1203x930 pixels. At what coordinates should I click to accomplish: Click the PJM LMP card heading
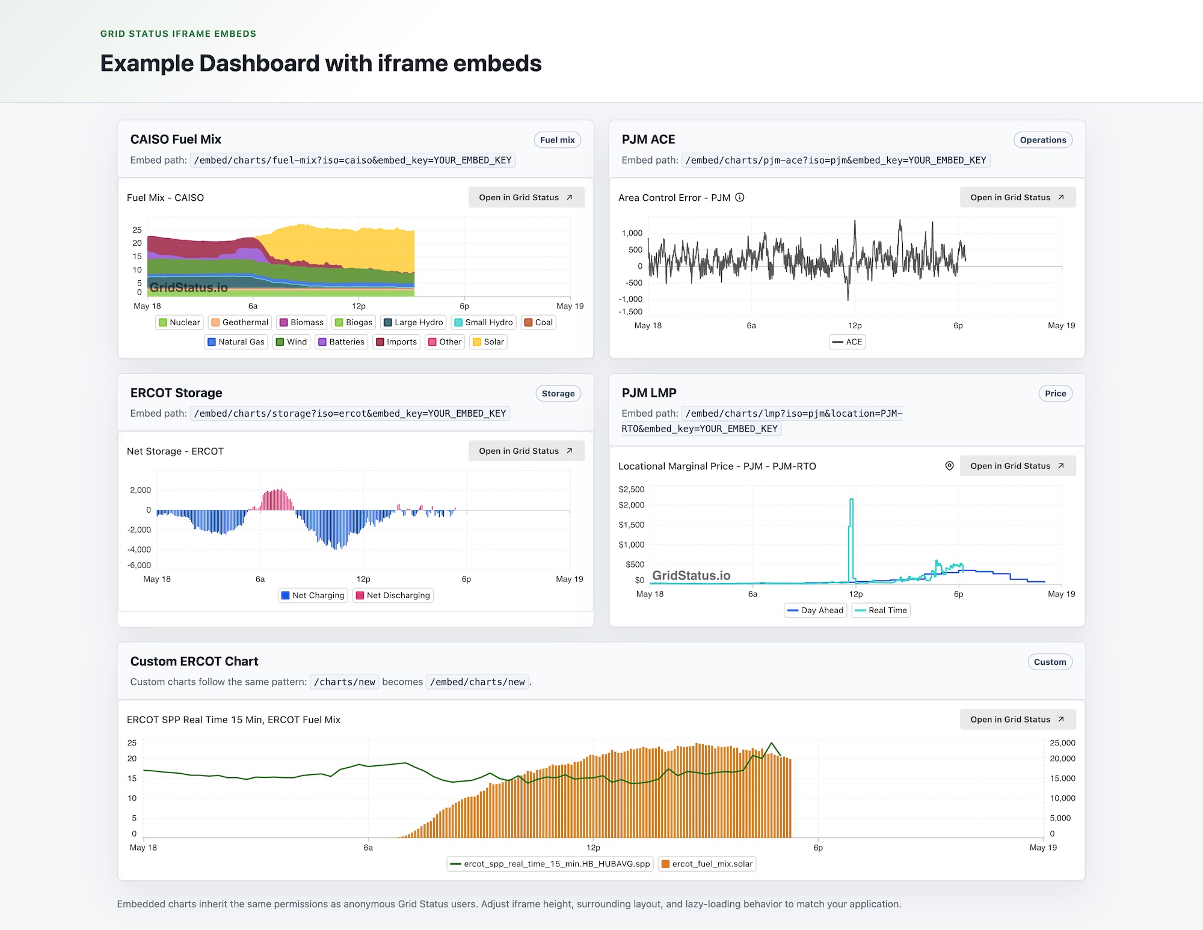pyautogui.click(x=649, y=393)
